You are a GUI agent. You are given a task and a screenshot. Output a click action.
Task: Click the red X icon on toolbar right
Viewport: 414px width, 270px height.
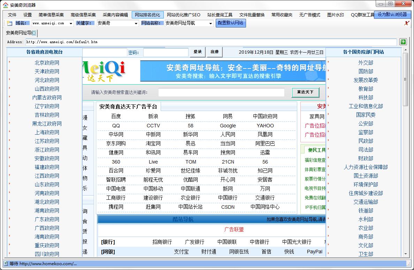(406, 23)
